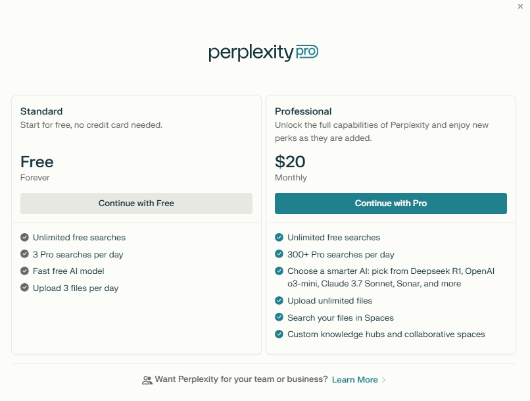Click the chevron arrow after Learn More
Image resolution: width=530 pixels, height=401 pixels.
(384, 380)
